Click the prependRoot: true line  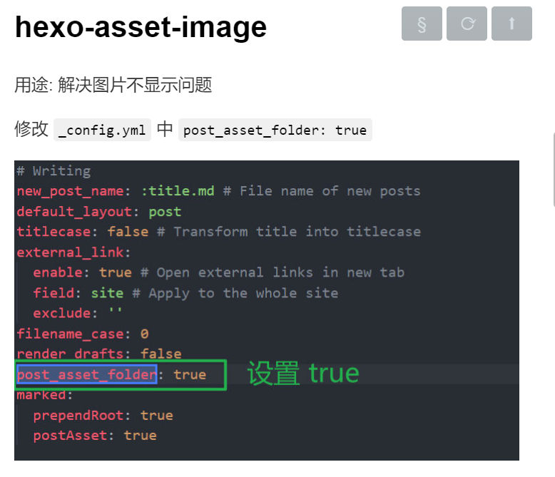pos(103,415)
